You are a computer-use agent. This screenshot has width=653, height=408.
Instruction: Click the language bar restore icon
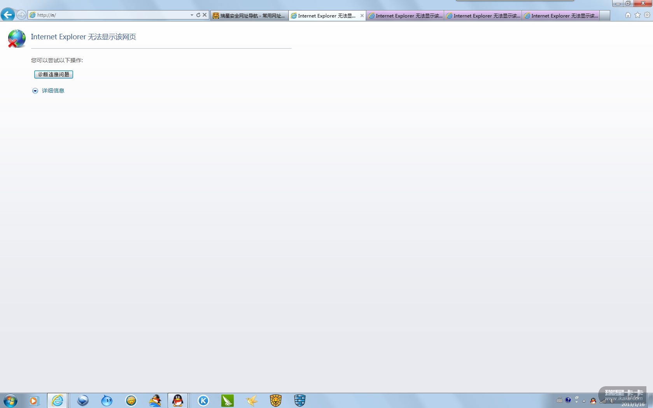(x=577, y=397)
